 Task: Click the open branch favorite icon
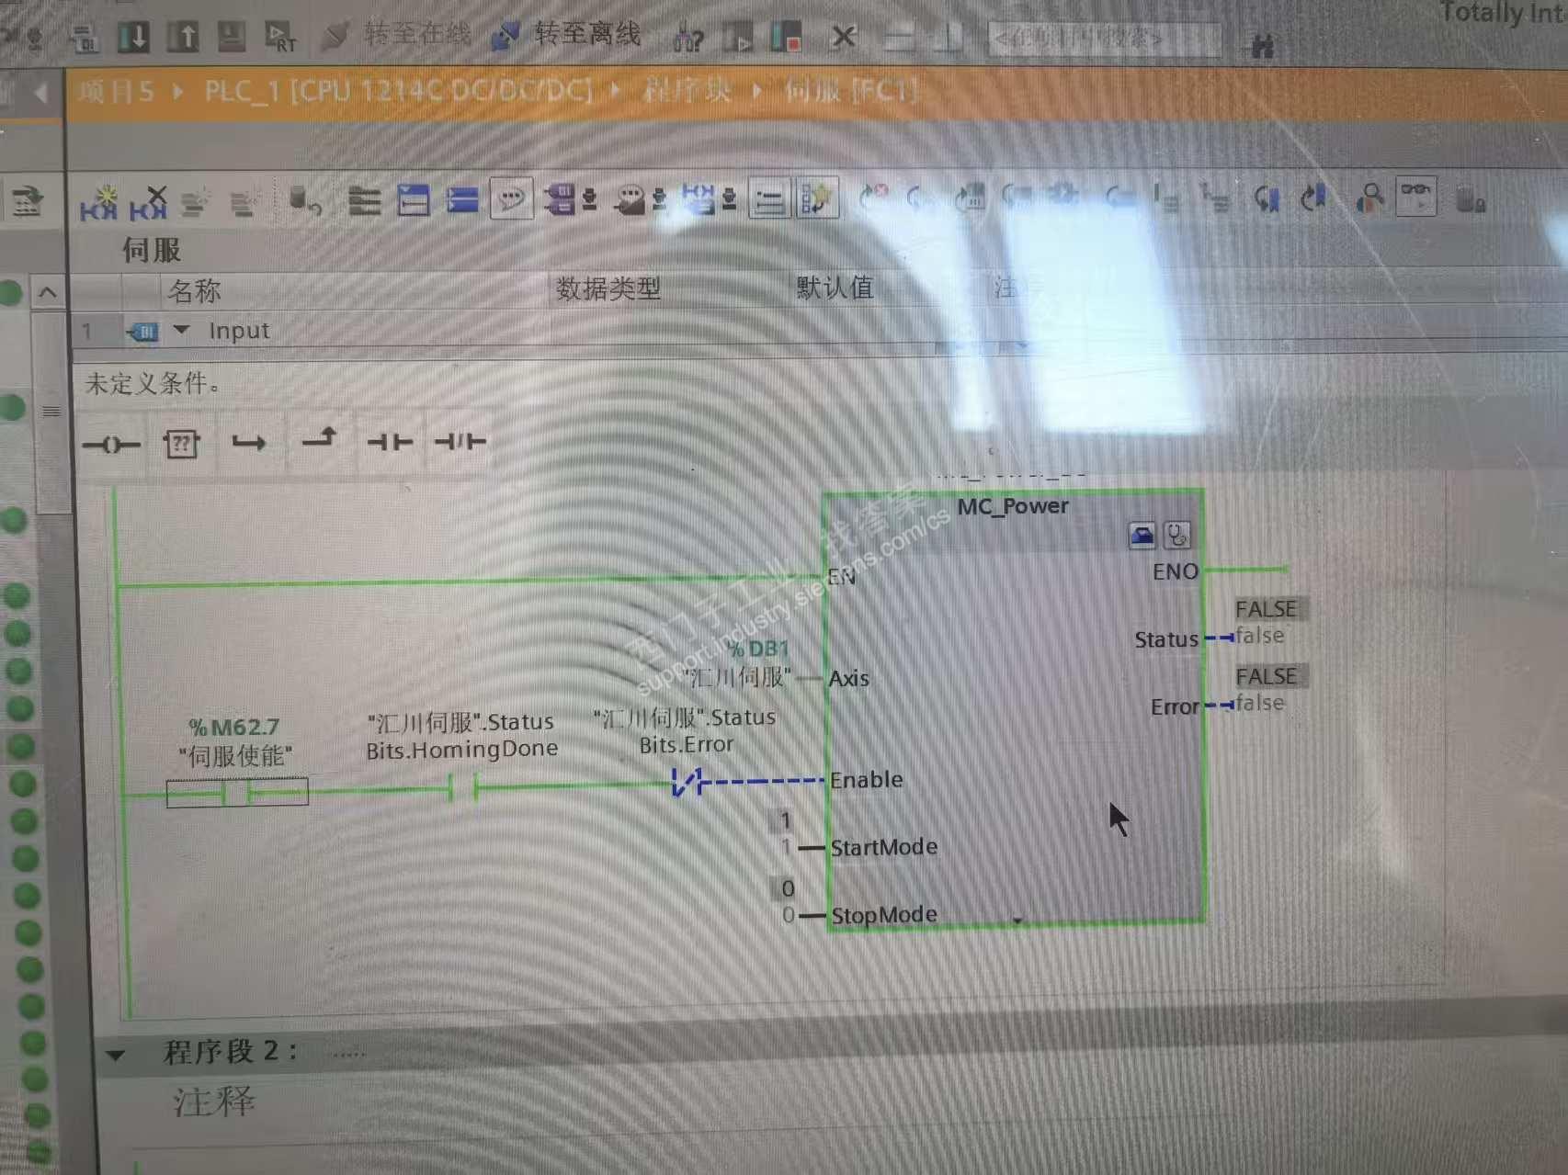click(x=248, y=444)
